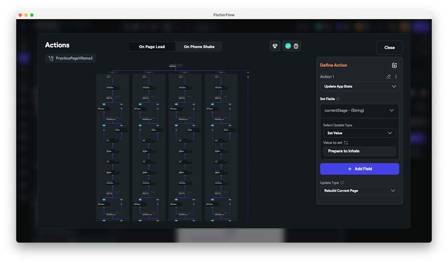Click the pencil edit icon for Action 1
Screen dimensions: 448x264
coord(388,77)
